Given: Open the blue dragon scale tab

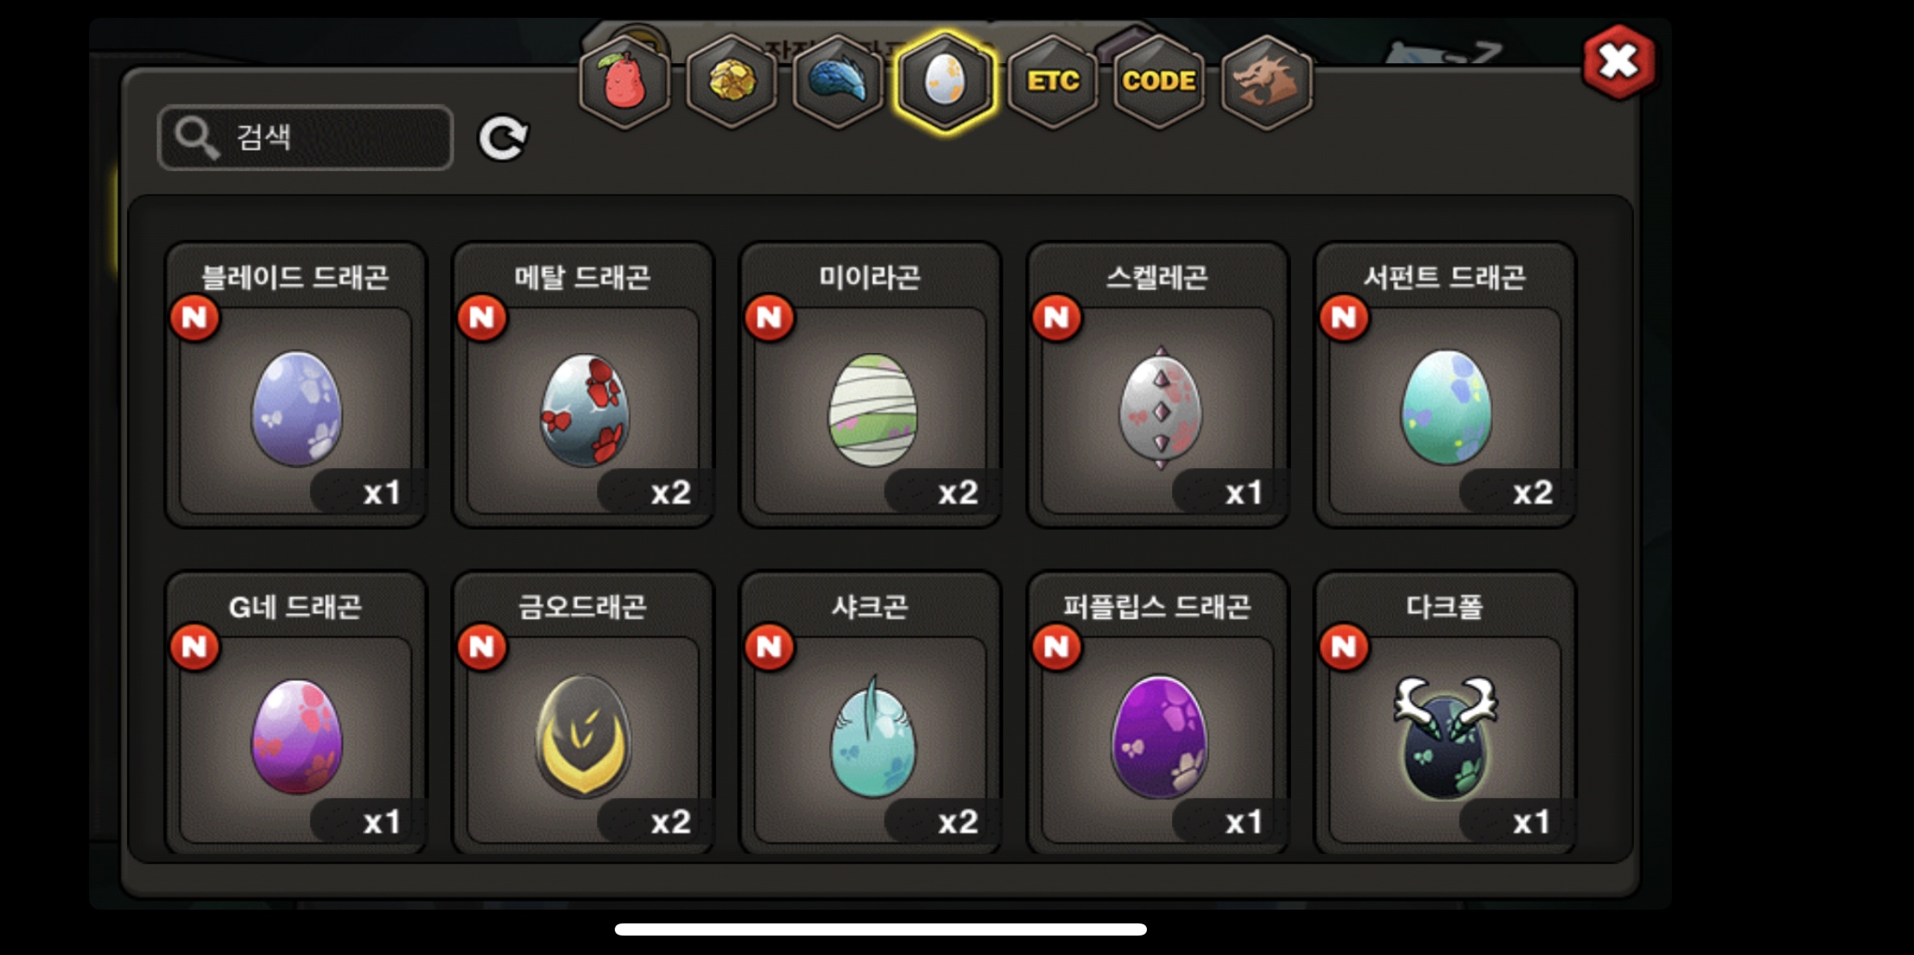Looking at the screenshot, I should (838, 82).
